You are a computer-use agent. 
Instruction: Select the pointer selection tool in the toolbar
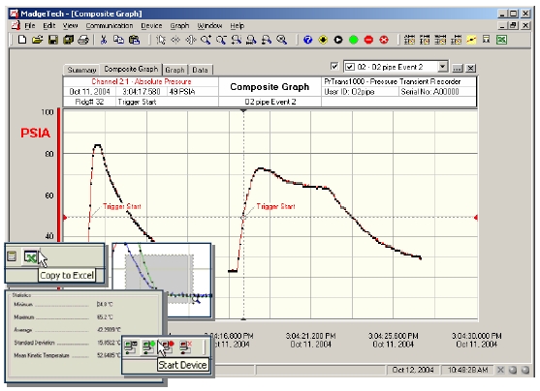point(161,40)
